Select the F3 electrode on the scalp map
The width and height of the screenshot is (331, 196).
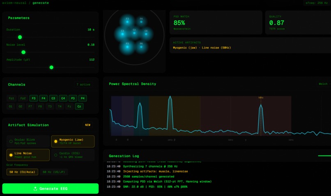[127, 22]
